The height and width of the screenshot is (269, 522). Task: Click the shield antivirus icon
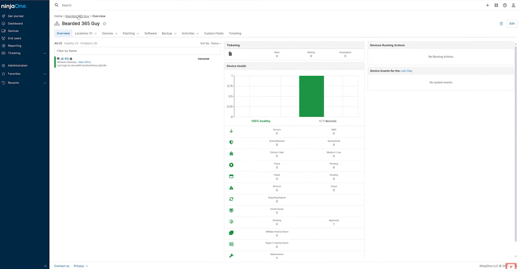coord(231,142)
